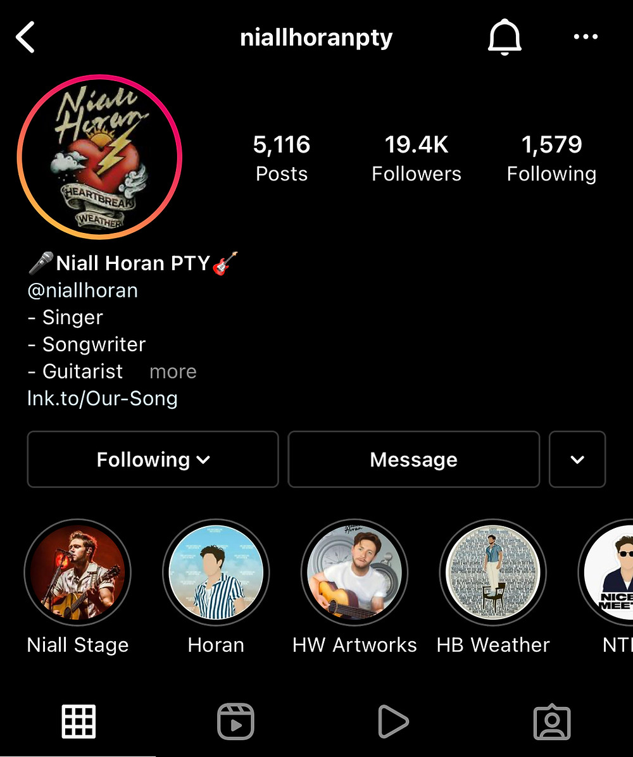Switch to the Reels tab

[235, 722]
